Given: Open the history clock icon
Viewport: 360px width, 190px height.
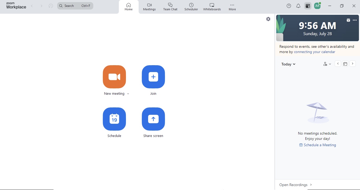Looking at the screenshot, I should pyautogui.click(x=51, y=6).
